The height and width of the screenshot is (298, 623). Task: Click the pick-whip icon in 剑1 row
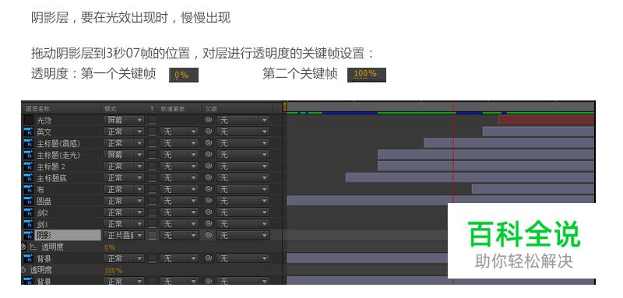tap(209, 223)
